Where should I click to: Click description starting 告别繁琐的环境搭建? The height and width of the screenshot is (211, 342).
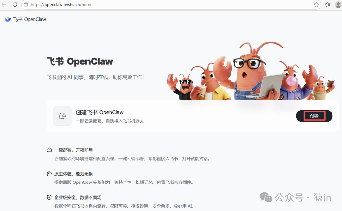point(132,159)
